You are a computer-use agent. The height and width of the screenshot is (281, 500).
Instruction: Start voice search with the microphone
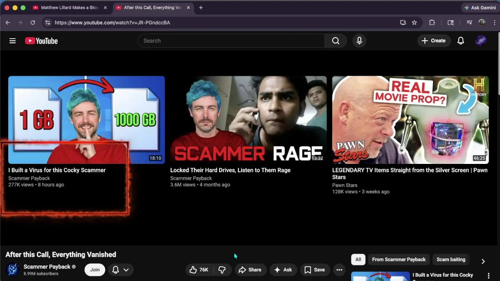(x=359, y=41)
